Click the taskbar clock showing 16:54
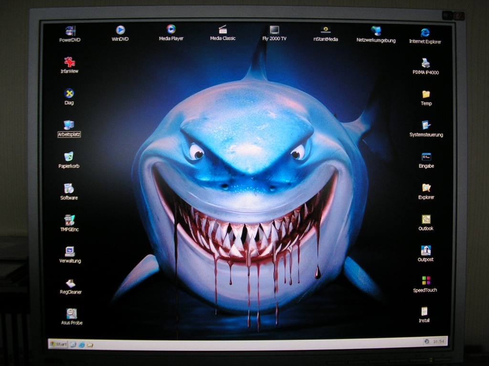This screenshot has height=366, width=489. pos(438,342)
